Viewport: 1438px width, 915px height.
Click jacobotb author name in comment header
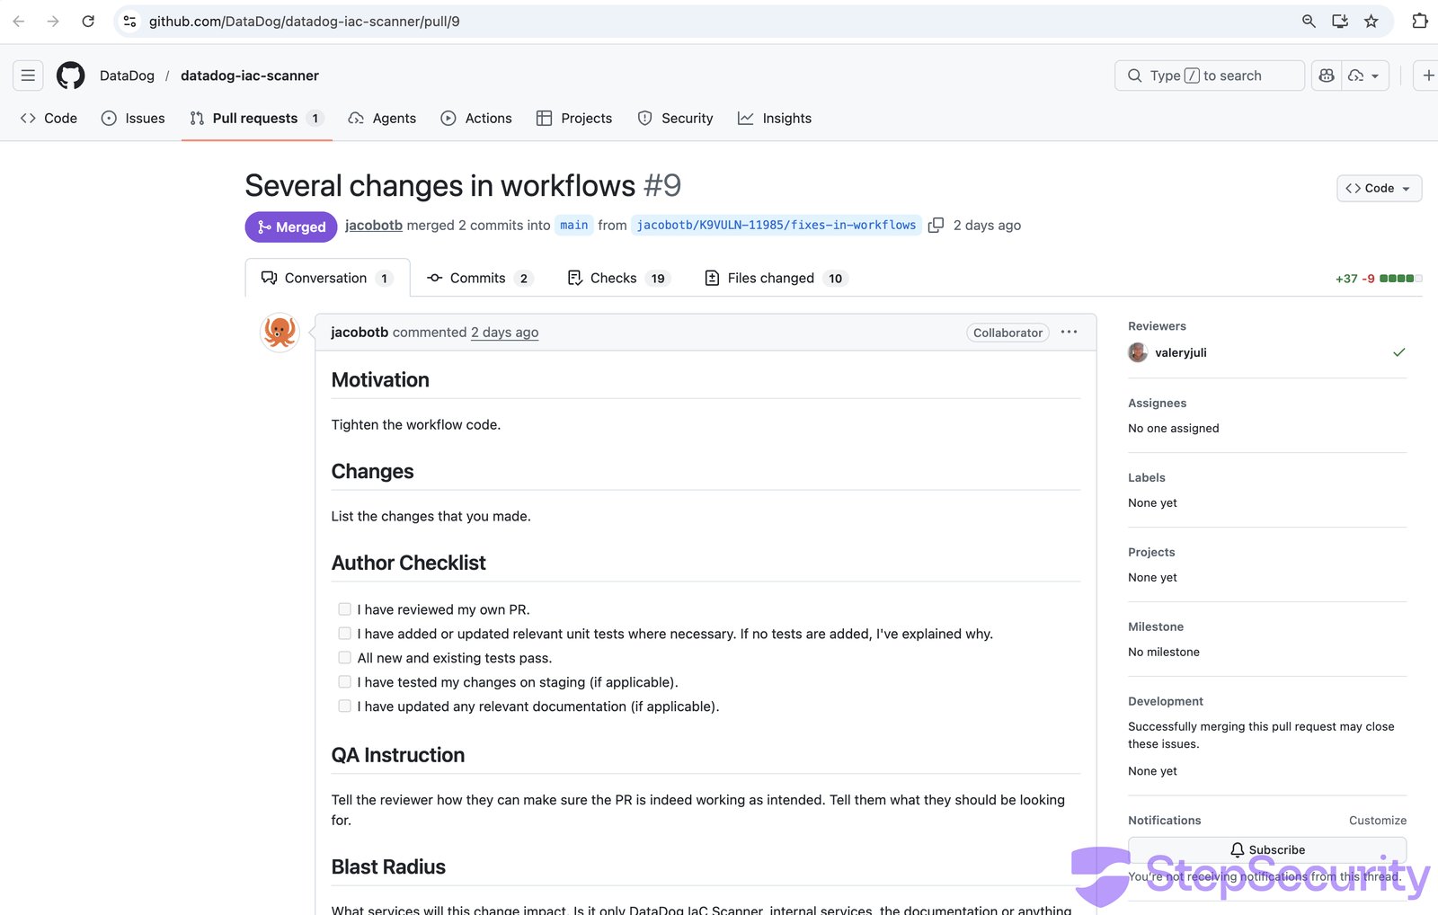coord(359,332)
